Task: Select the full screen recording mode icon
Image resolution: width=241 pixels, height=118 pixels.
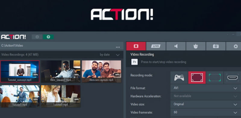Action: [x=197, y=78]
